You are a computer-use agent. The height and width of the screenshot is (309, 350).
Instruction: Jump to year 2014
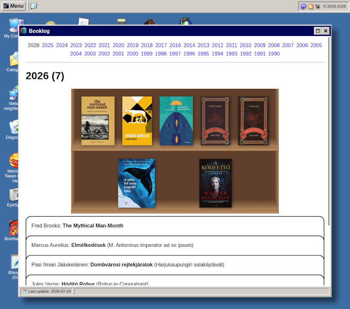click(189, 45)
